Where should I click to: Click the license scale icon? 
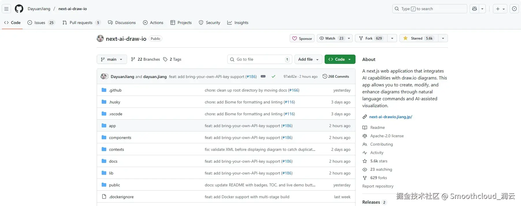coord(365,136)
